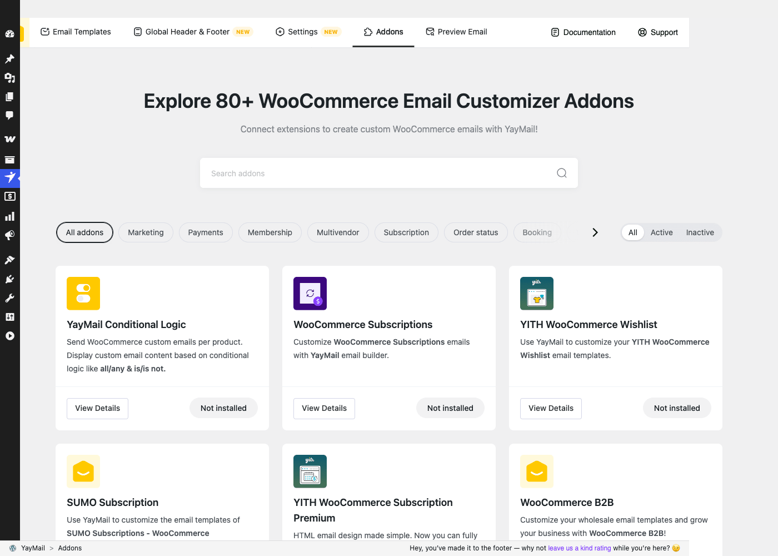The image size is (778, 556).
Task: Click Not installed on WooCommerce Subscriptions
Action: coord(450,408)
